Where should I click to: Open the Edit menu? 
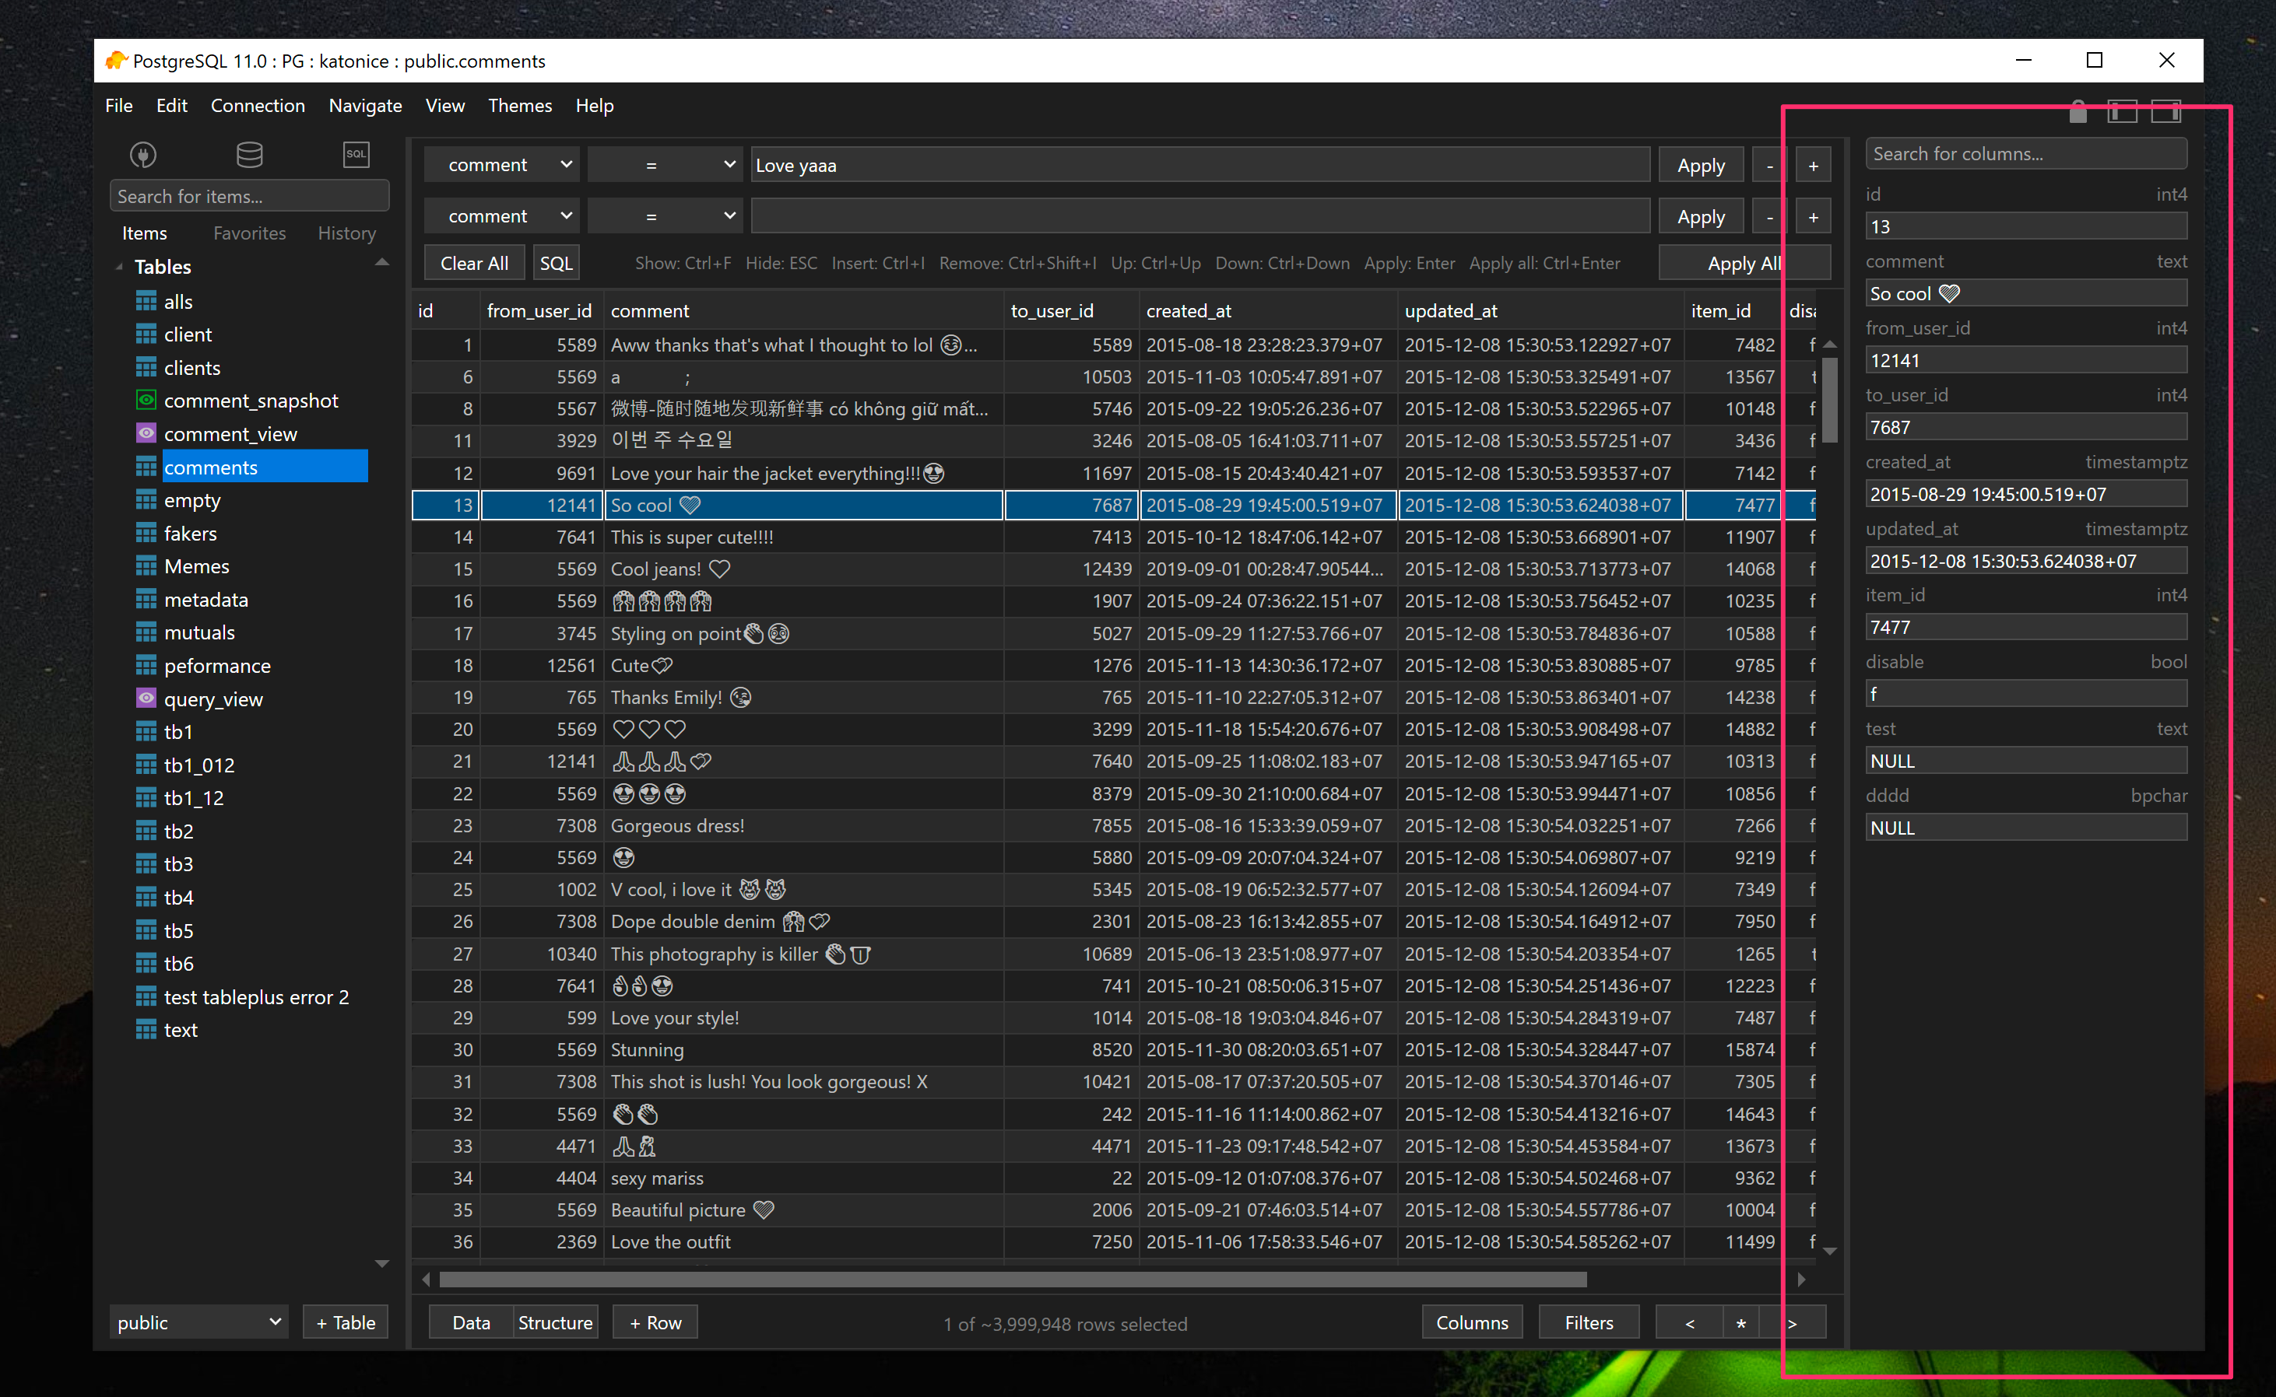171,105
